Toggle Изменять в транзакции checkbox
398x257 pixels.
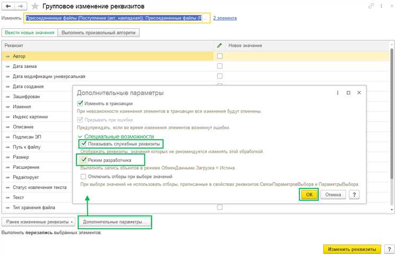pos(80,104)
